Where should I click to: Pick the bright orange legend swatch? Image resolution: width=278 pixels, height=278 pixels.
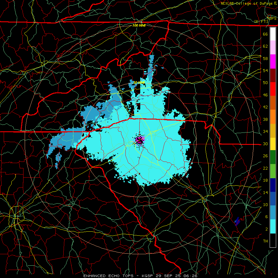[273, 116]
